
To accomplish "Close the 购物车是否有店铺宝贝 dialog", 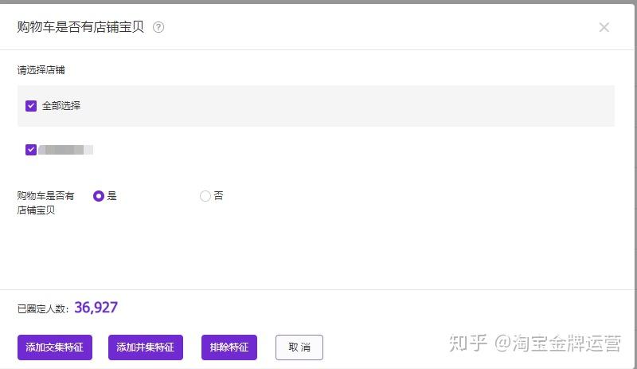I will tap(604, 27).
